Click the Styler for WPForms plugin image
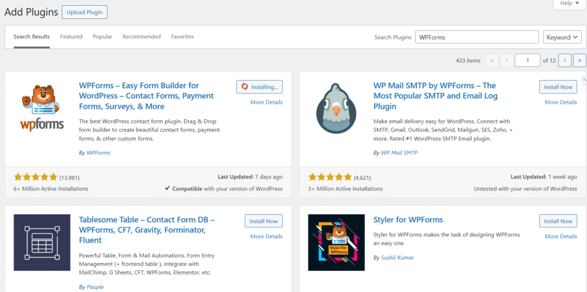The image size is (587, 292). (336, 242)
